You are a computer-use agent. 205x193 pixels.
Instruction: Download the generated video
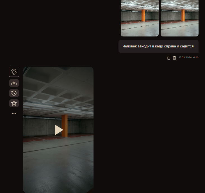(x=14, y=83)
